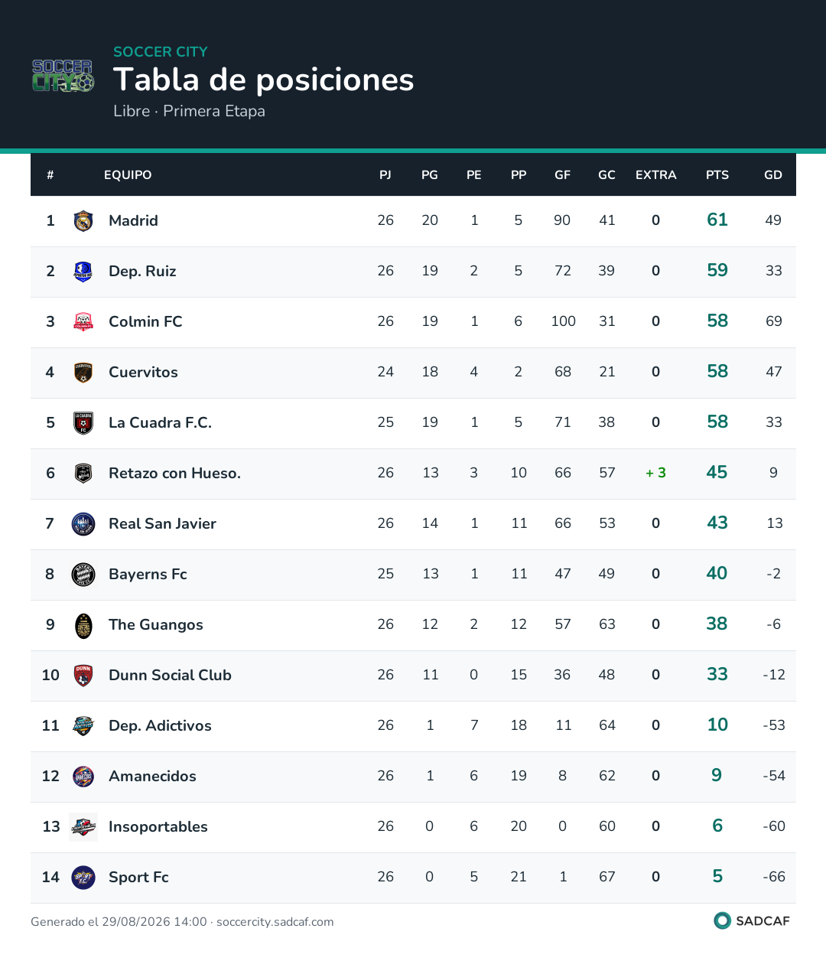
Task: Click the Dep. Ruiz team badge
Action: [83, 272]
